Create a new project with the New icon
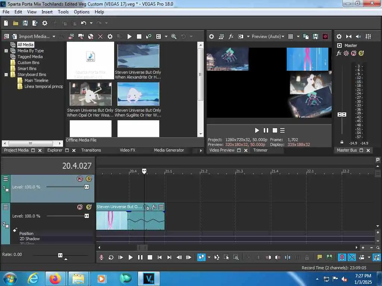Viewport: 382px width, 286px height. tap(6, 23)
